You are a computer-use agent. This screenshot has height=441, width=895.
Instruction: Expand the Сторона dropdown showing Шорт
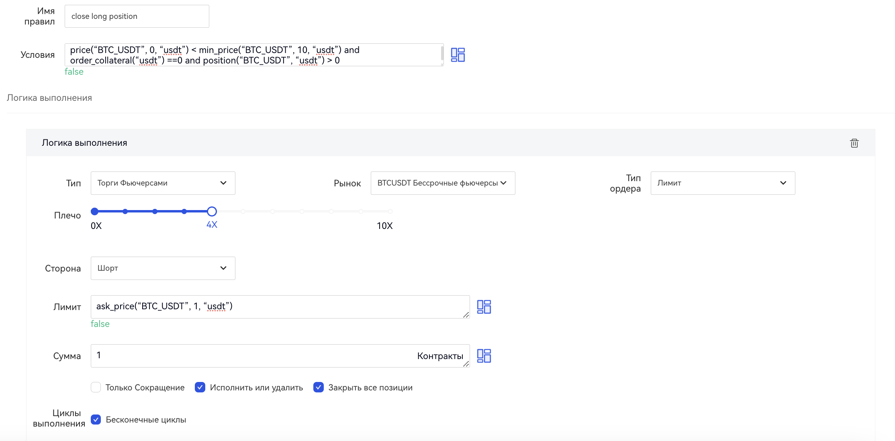(x=163, y=268)
